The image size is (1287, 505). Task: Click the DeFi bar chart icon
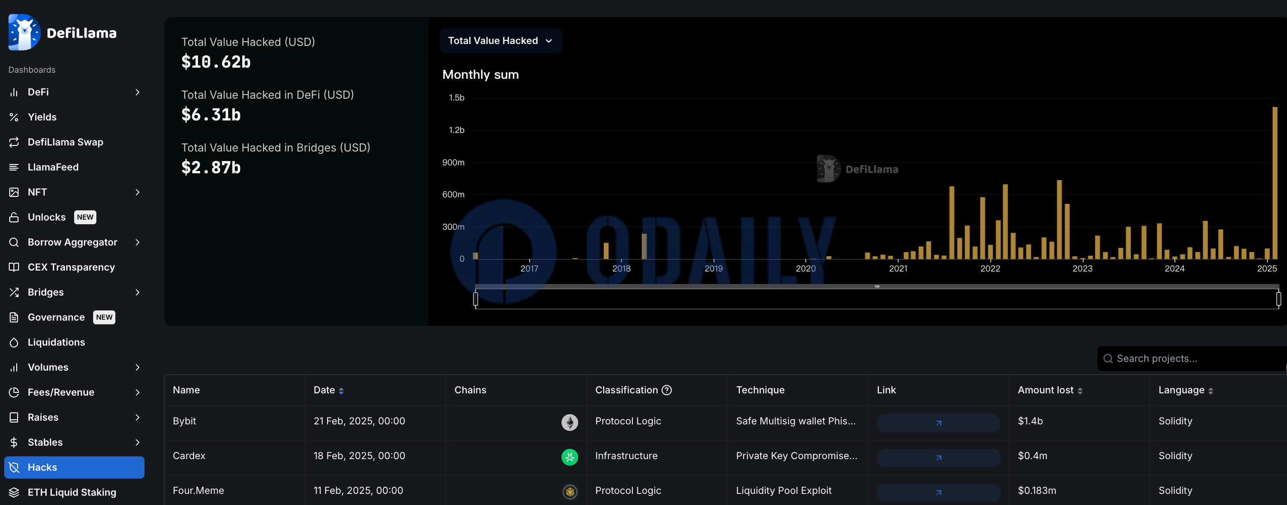pos(14,92)
